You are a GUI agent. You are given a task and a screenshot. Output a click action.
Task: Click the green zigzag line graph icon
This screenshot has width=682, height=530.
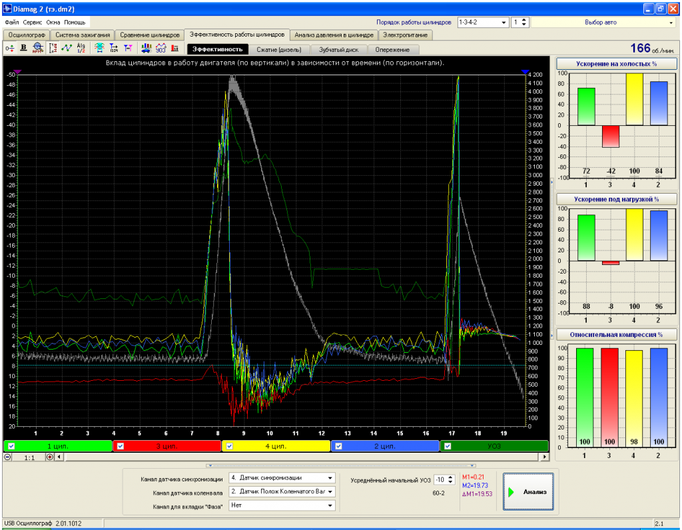click(x=67, y=48)
